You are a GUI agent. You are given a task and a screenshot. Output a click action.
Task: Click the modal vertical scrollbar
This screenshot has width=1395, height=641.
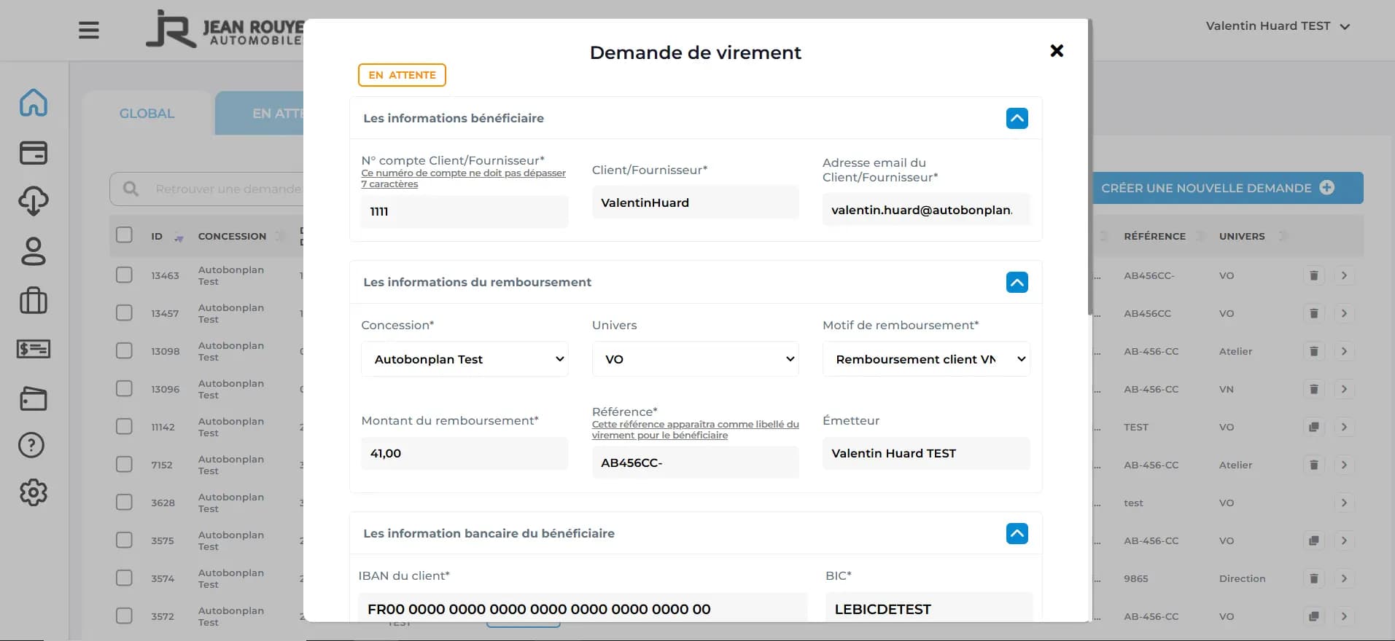(x=1089, y=168)
